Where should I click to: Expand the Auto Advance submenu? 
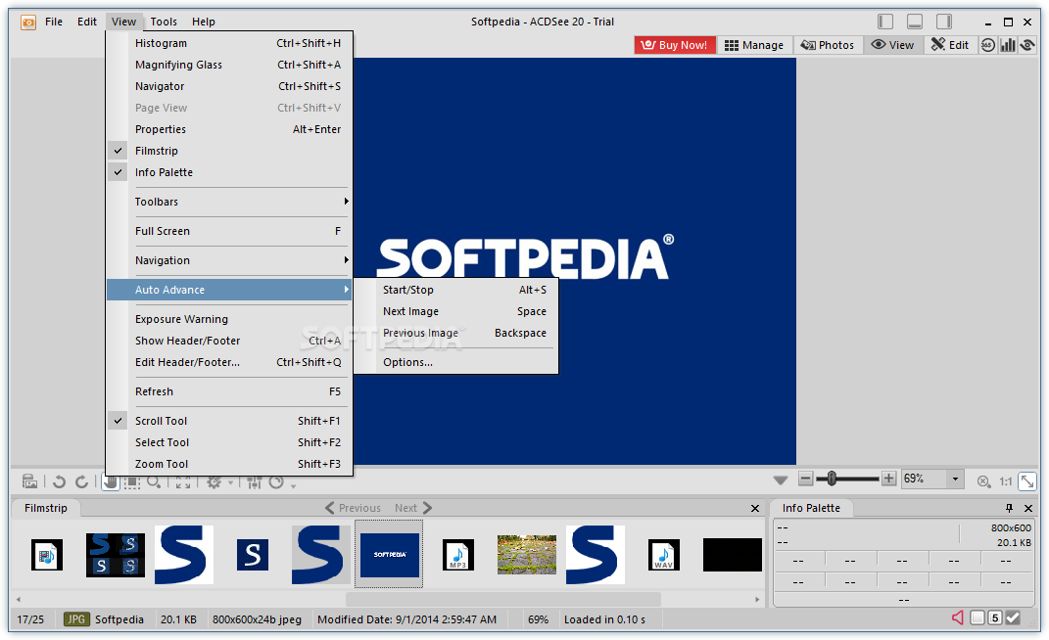pos(229,290)
